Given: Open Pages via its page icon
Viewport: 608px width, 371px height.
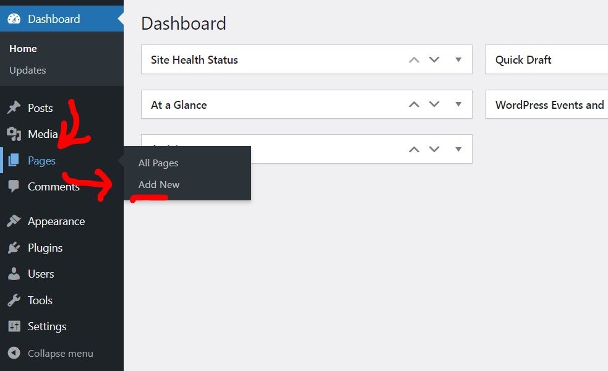Looking at the screenshot, I should tap(14, 160).
